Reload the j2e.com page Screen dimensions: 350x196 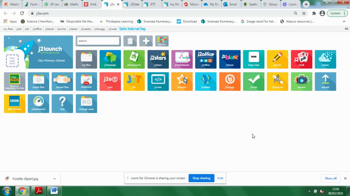(x=22, y=13)
